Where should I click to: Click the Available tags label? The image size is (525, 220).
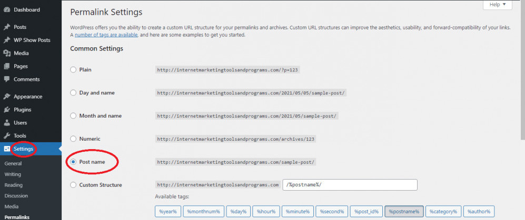(x=172, y=196)
